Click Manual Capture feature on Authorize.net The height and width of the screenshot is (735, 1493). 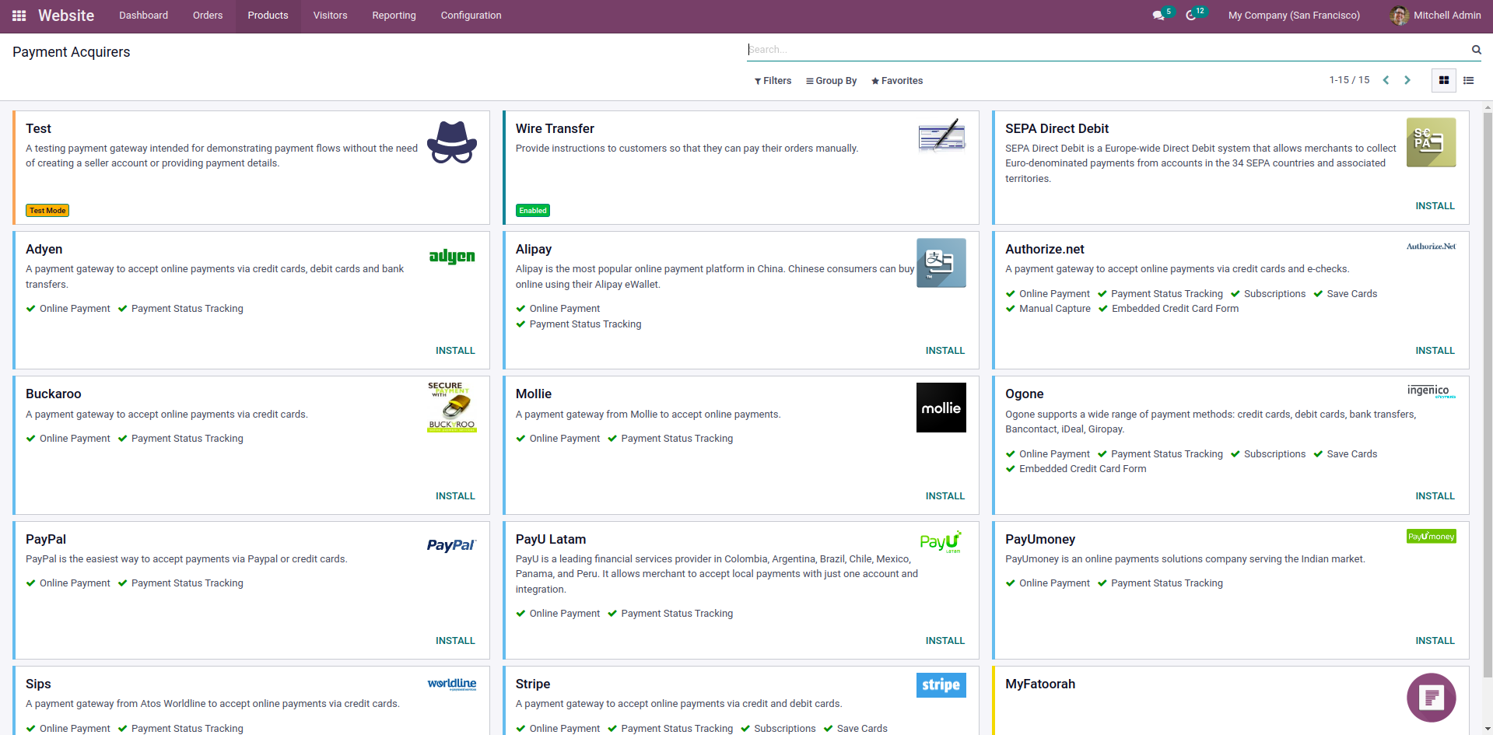click(1048, 309)
